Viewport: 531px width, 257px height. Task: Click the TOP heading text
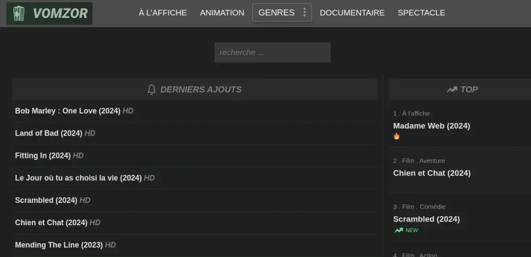tap(469, 90)
